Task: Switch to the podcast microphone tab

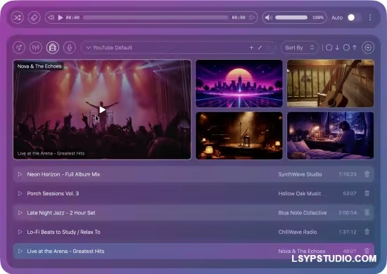Action: (70, 48)
